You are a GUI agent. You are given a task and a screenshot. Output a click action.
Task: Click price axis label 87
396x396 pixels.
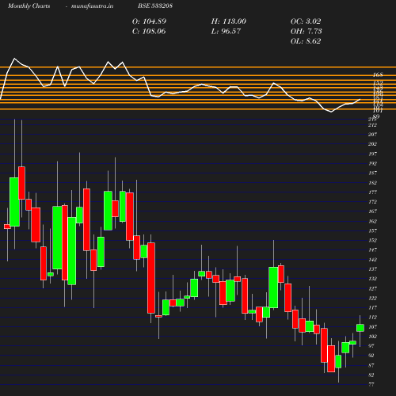click(371, 365)
